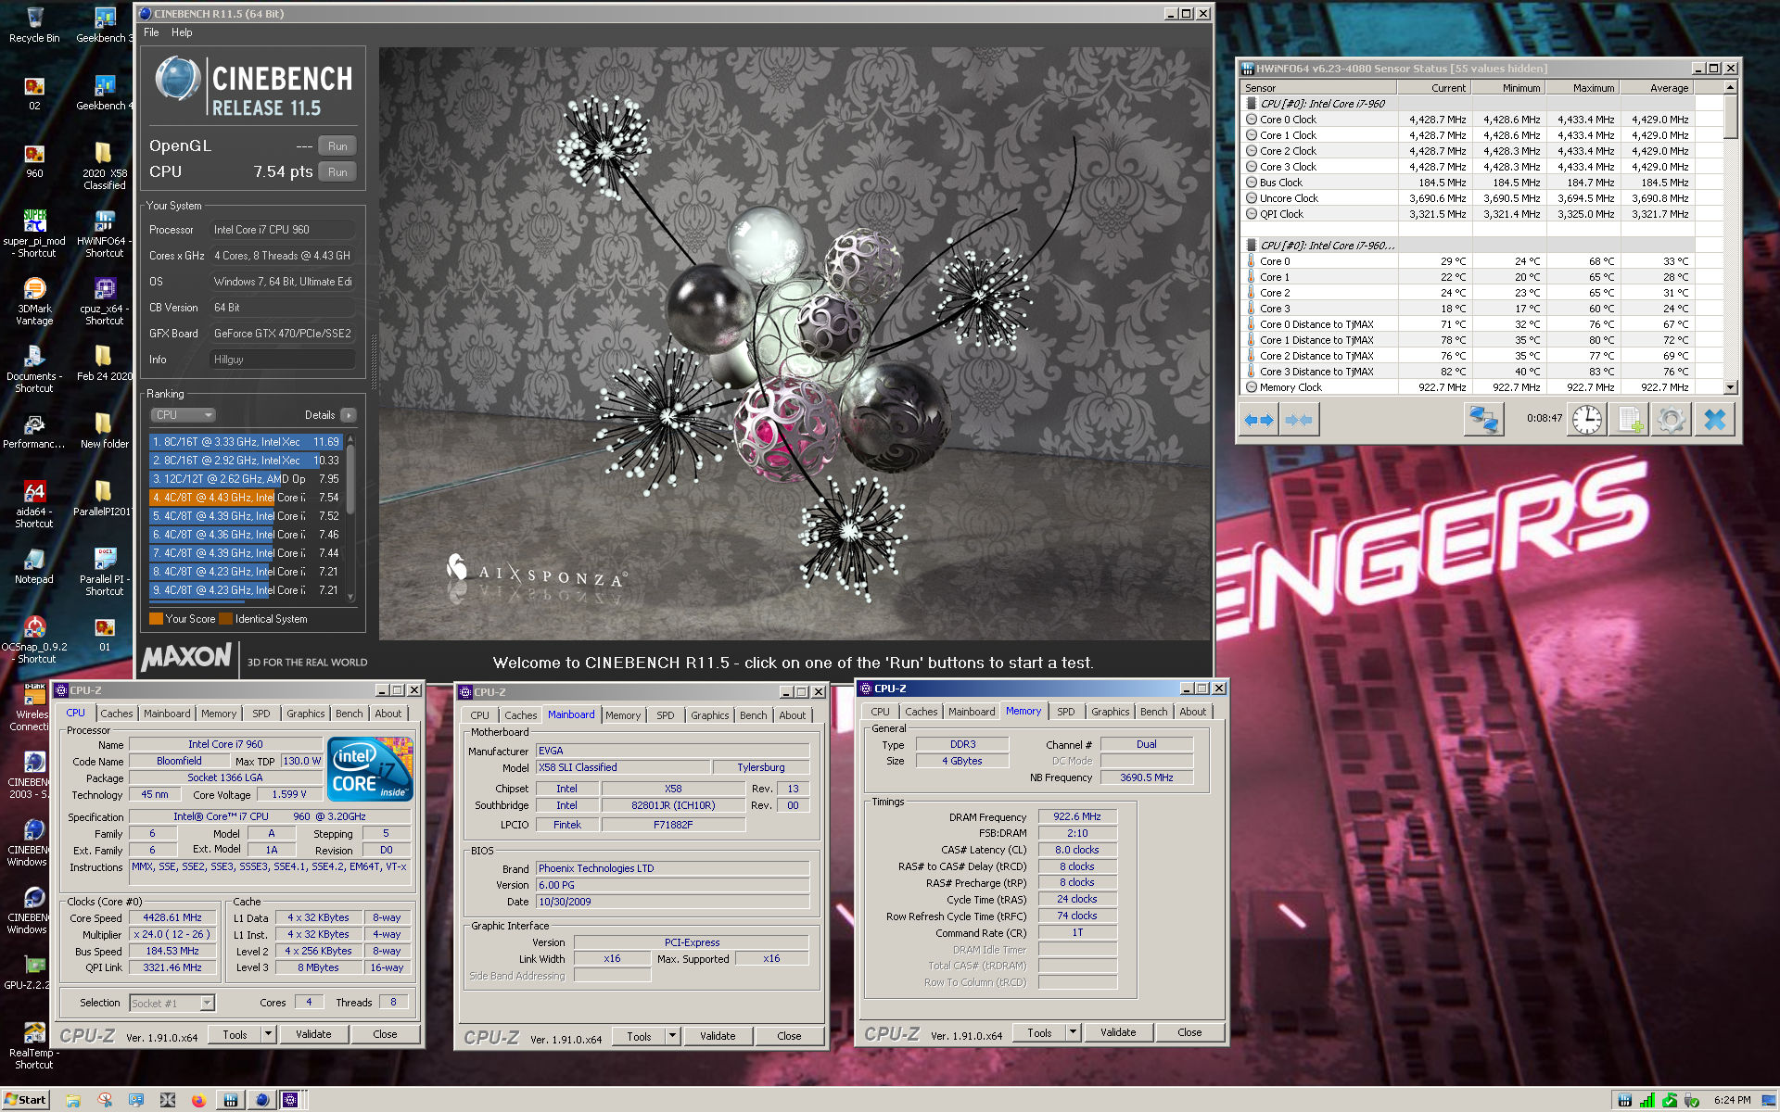Viewport: 1780px width, 1112px height.
Task: Open Cinebench File menu
Action: click(151, 32)
